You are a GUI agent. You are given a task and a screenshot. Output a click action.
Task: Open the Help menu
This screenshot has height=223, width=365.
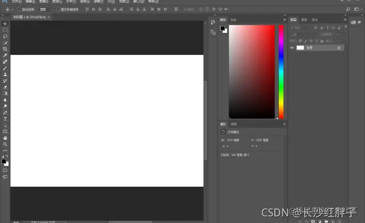coord(154,2)
